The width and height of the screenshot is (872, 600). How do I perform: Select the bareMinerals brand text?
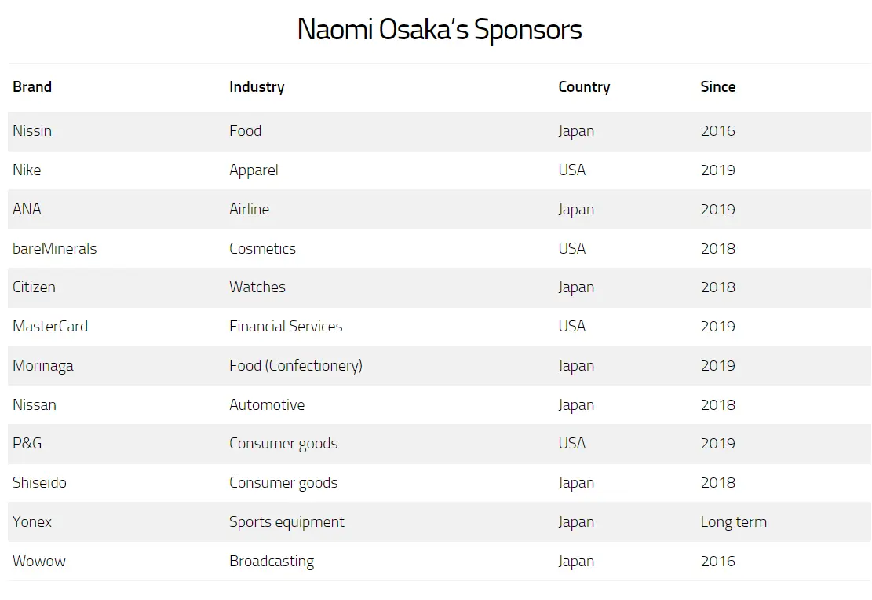click(54, 248)
